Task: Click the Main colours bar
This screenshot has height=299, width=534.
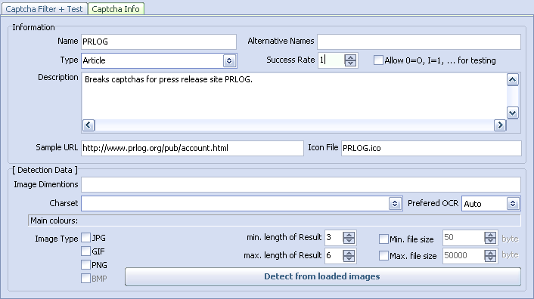Action: 274,220
